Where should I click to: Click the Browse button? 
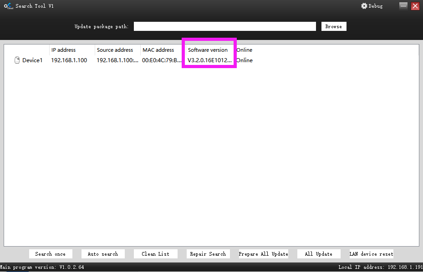[334, 26]
